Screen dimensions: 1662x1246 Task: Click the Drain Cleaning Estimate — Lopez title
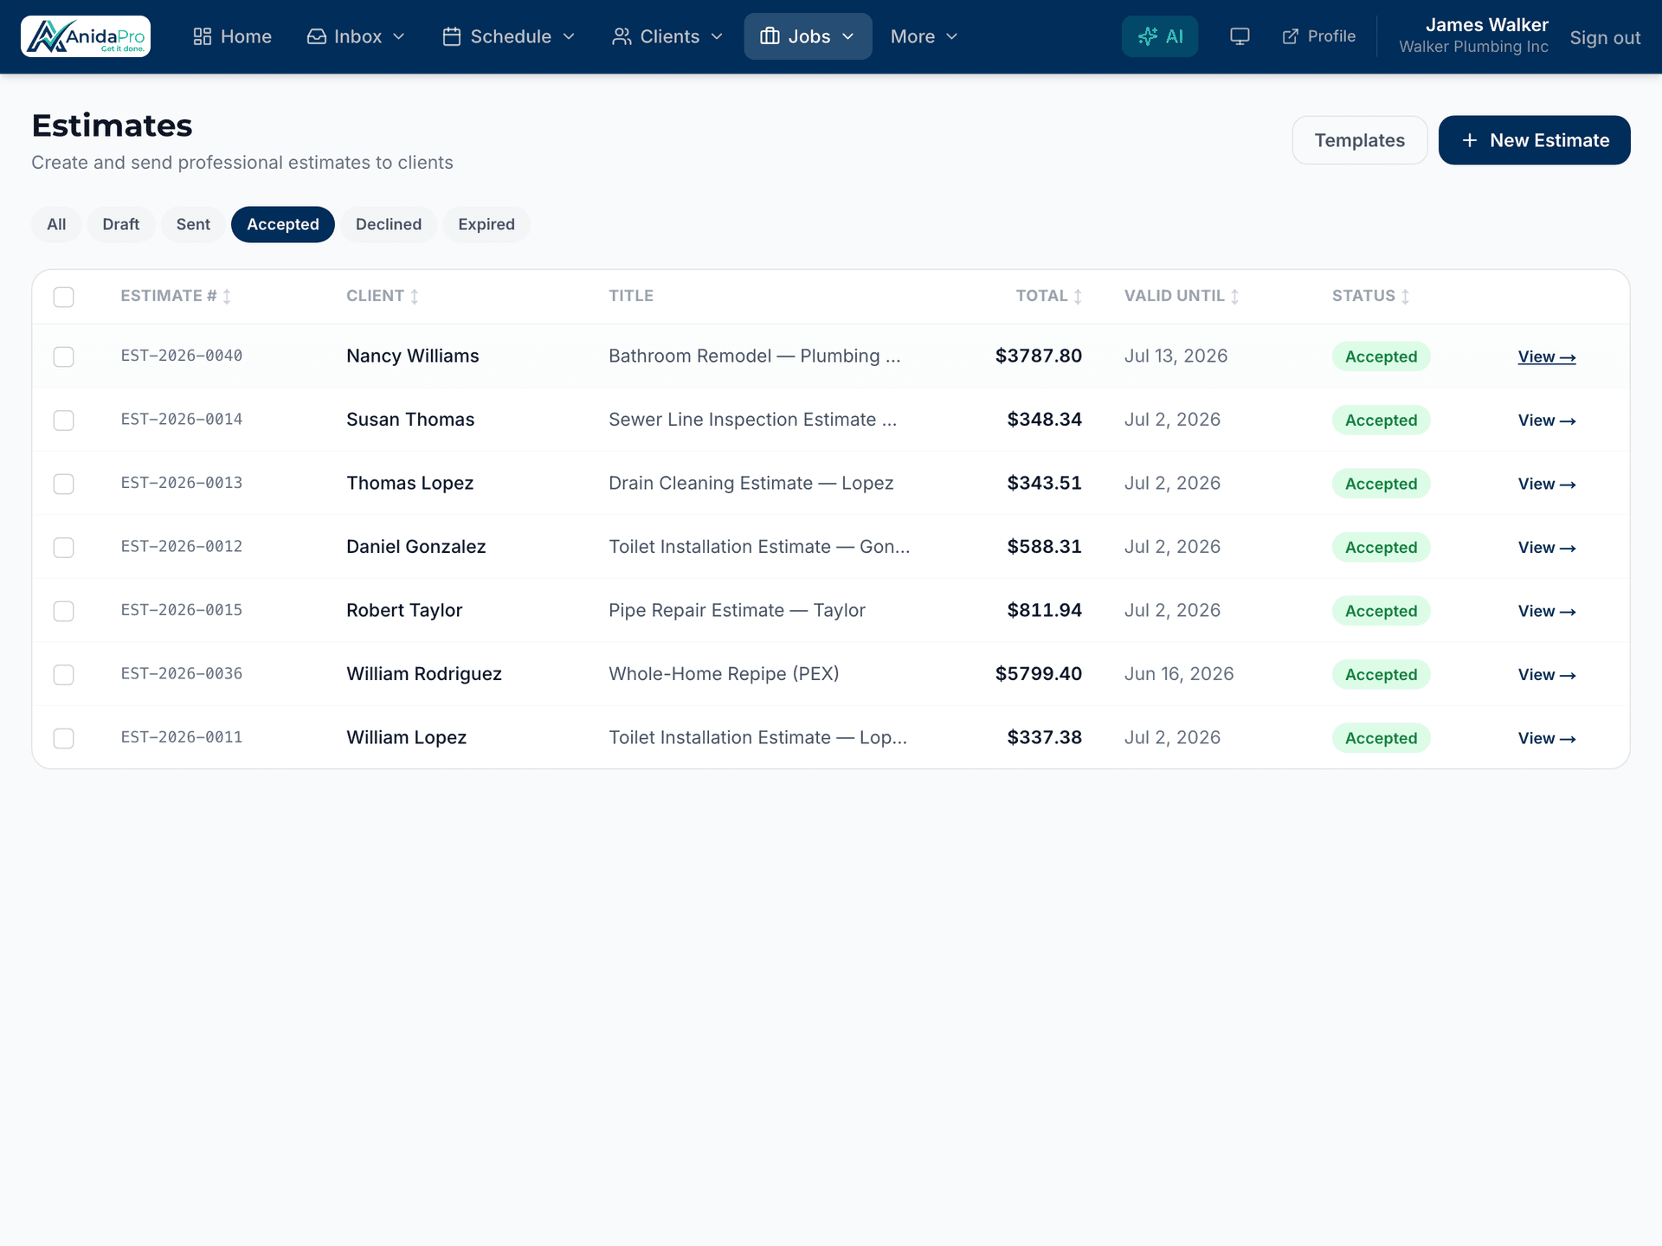tap(750, 483)
